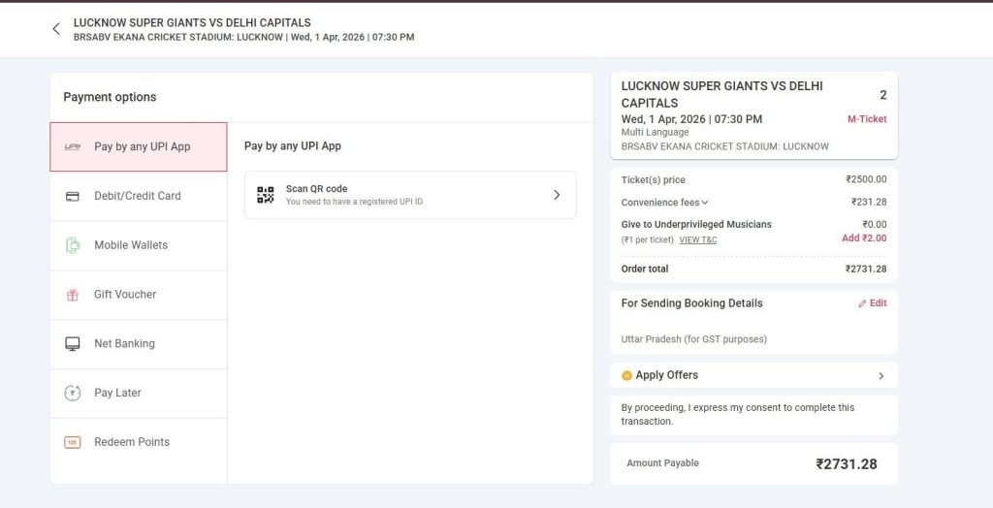Click the ticket quantity 2
The width and height of the screenshot is (993, 508).
[x=882, y=96]
